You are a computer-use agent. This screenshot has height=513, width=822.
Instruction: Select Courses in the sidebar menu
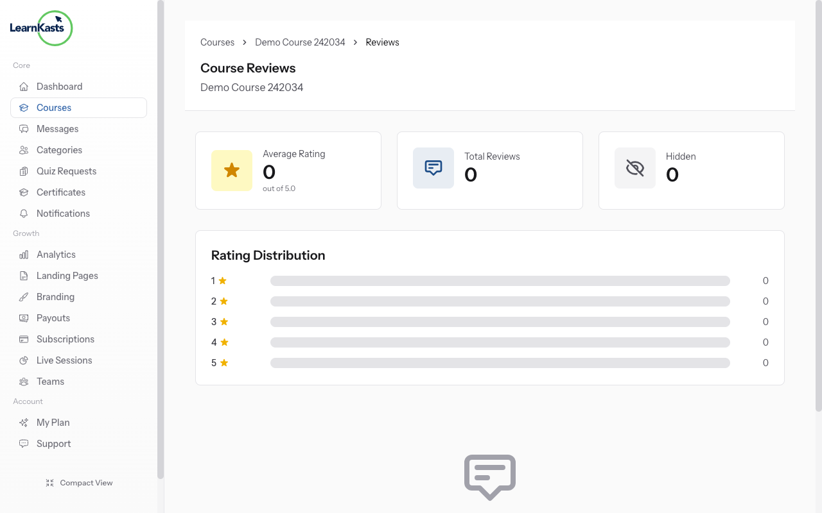(x=53, y=107)
